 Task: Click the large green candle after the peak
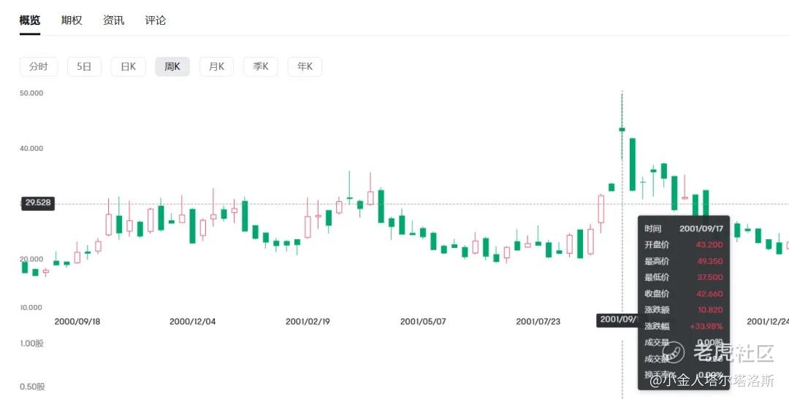point(633,164)
